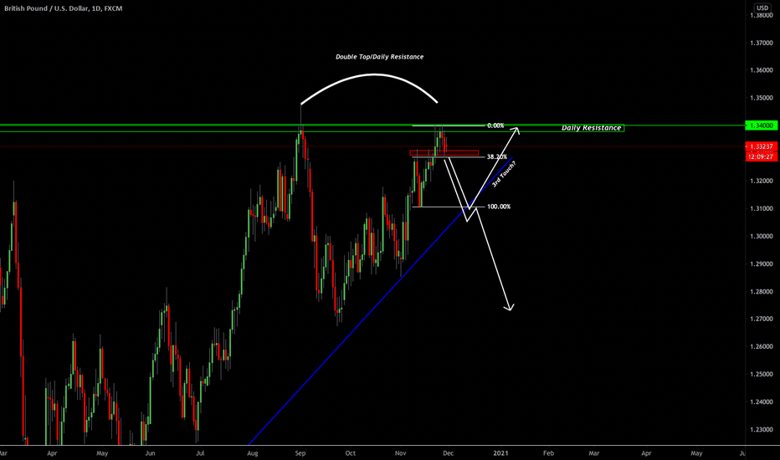Click the 1.35000 price axis value
Screen dimensions: 780x460
(761, 98)
